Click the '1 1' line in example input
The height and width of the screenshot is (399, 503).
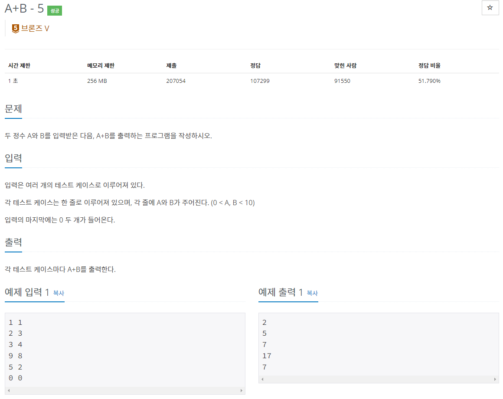click(16, 322)
